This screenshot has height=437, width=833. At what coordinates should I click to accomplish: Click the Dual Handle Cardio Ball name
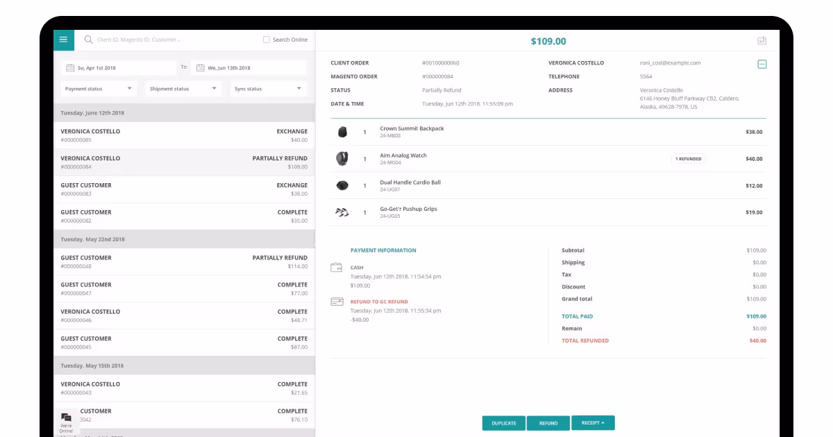pyautogui.click(x=410, y=182)
